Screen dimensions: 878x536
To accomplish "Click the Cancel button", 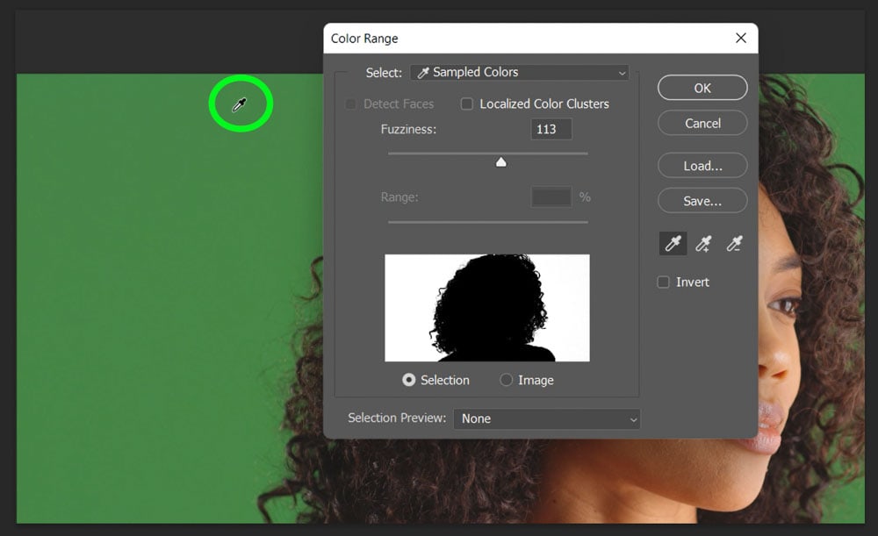I will click(702, 123).
